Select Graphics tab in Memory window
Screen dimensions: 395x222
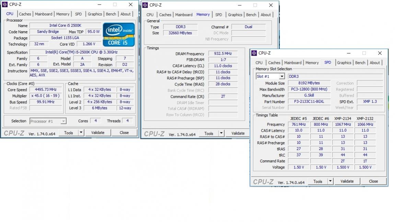tap(235, 15)
